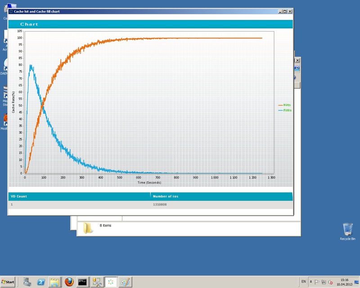The height and width of the screenshot is (288, 360).
Task: Select the 1310808 table cell
Action: (x=221, y=204)
